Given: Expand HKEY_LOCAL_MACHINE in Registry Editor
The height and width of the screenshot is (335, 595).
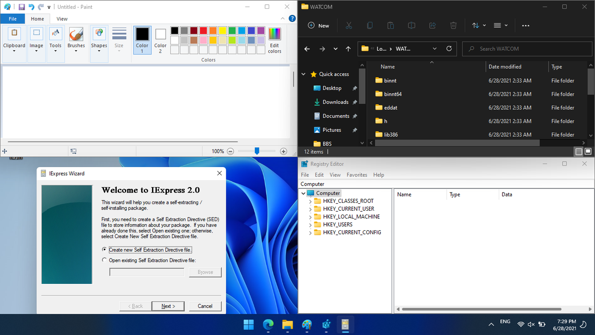Looking at the screenshot, I should click(x=311, y=217).
